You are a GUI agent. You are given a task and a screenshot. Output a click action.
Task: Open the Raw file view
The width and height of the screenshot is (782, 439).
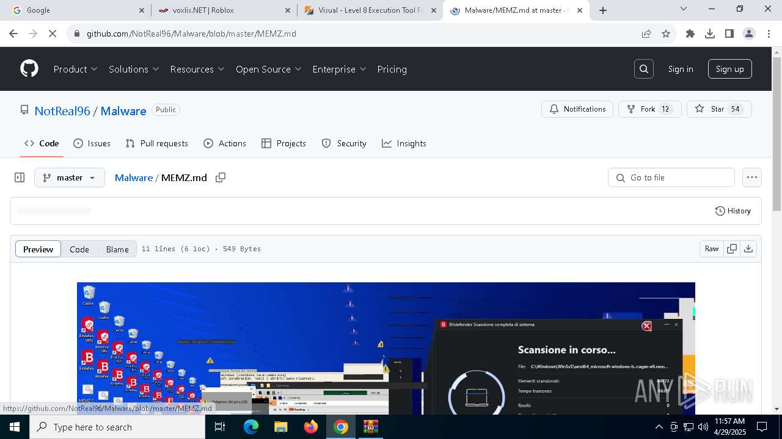(712, 249)
